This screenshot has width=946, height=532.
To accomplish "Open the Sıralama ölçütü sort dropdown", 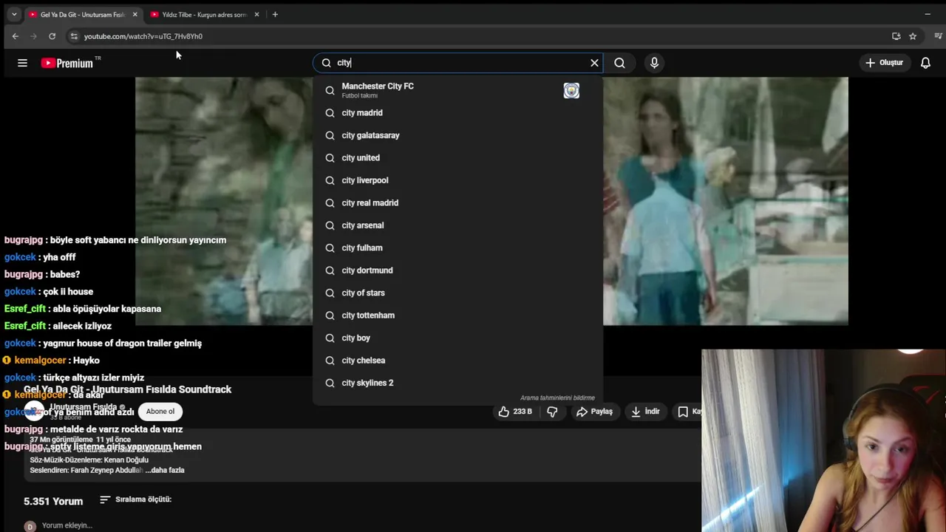I will pyautogui.click(x=136, y=499).
